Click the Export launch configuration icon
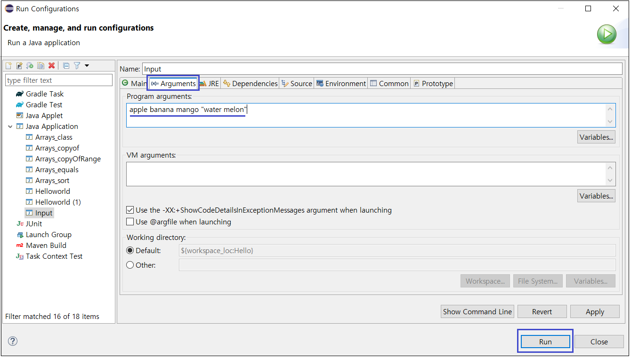The image size is (631, 358). [x=30, y=66]
